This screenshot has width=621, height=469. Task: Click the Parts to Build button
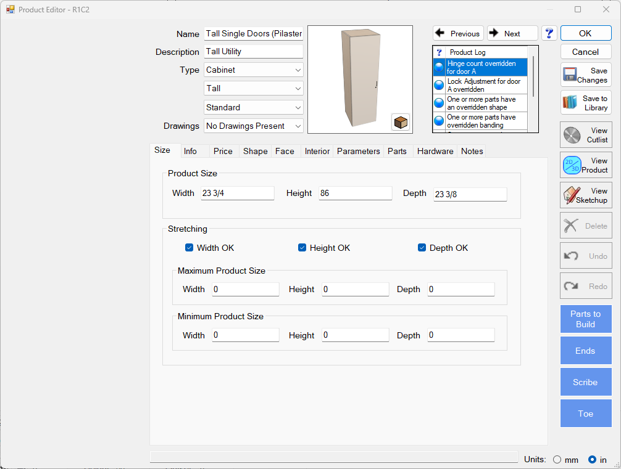pos(585,319)
